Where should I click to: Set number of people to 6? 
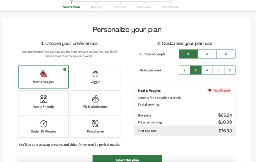tap(226, 54)
